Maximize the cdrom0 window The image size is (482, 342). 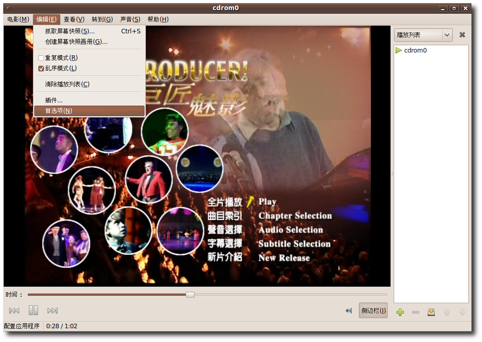pos(454,8)
